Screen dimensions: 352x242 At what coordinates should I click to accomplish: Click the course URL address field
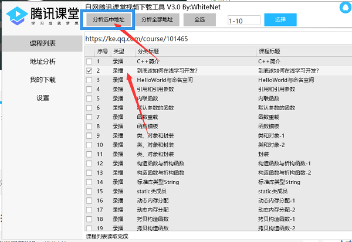tap(217, 39)
